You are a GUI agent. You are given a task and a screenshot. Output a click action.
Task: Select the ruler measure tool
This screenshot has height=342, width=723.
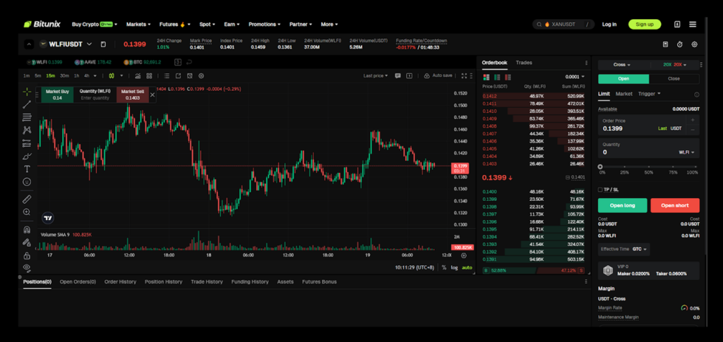[27, 199]
